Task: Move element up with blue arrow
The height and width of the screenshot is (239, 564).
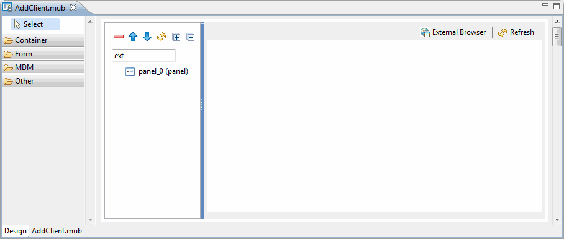Action: click(x=133, y=37)
